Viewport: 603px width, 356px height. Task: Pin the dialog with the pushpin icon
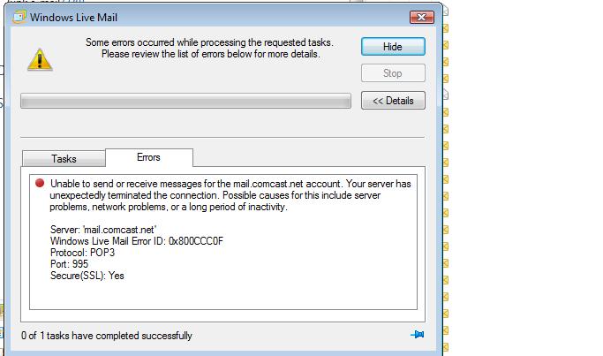418,335
